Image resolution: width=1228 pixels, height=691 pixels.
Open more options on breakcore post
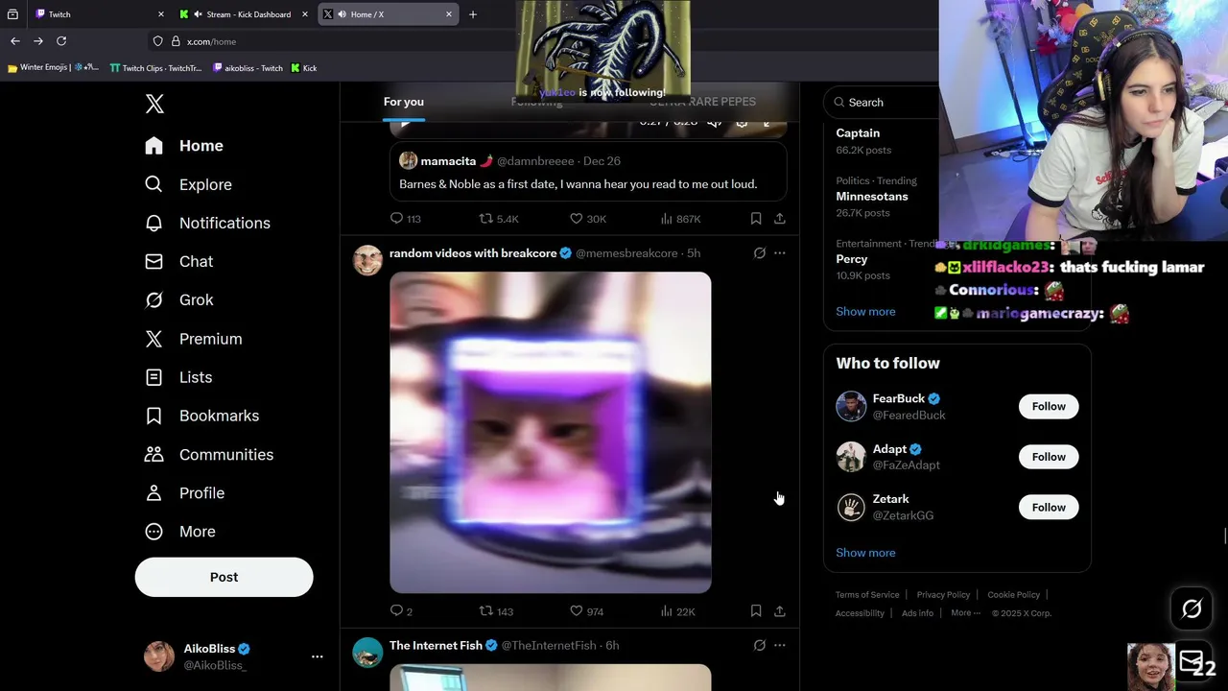[779, 253]
